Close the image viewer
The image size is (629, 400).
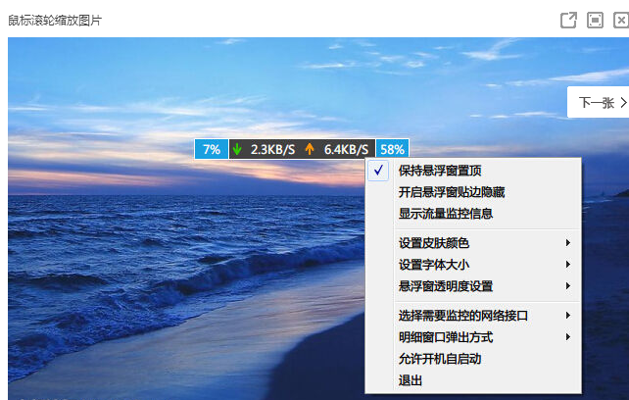(x=621, y=20)
